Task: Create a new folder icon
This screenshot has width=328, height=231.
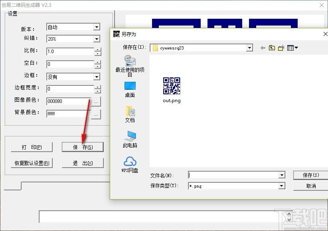Action: point(281,48)
